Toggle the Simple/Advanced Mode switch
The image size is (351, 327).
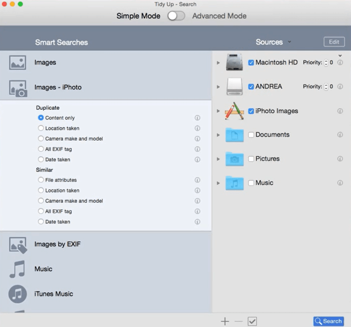177,16
